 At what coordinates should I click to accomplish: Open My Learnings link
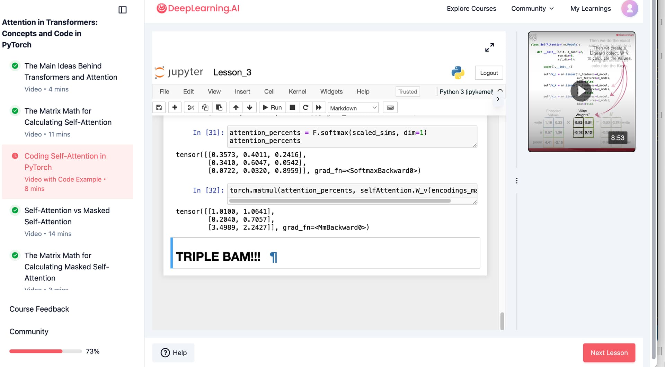[x=591, y=8]
